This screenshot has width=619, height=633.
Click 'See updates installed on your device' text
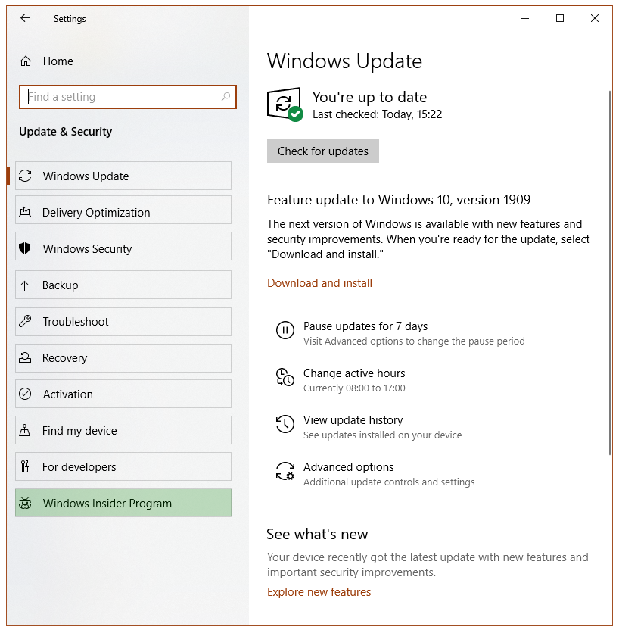383,435
